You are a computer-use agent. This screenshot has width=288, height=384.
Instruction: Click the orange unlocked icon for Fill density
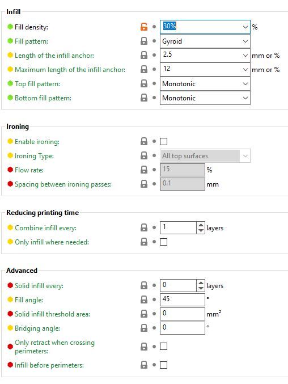tap(144, 27)
